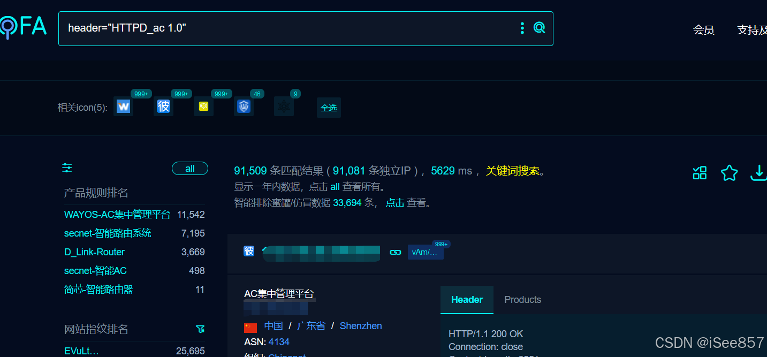Image resolution: width=767 pixels, height=357 pixels.
Task: Click the Shenzhen city link
Action: (361, 326)
